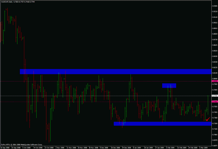
Task: Click the 16 Sep 2008 date label
Action: point(5,148)
